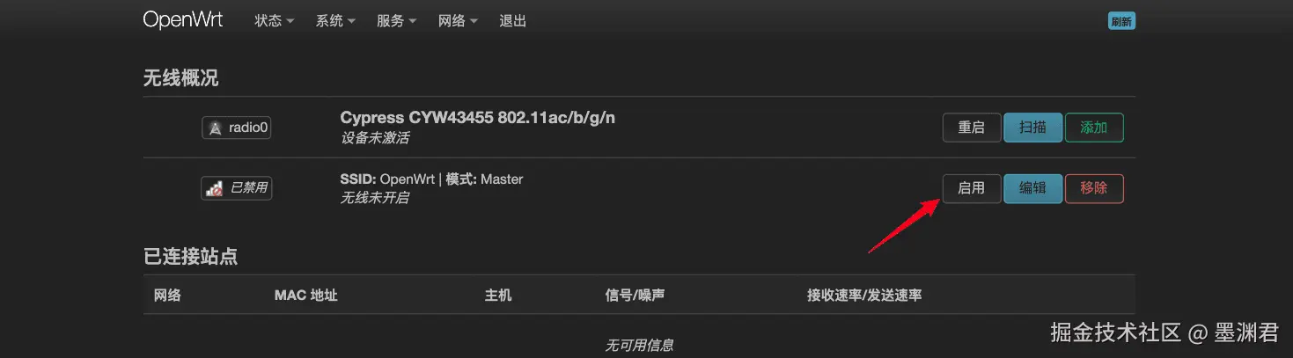Open the 服务 dropdown menu
This screenshot has width=1293, height=358.
396,21
